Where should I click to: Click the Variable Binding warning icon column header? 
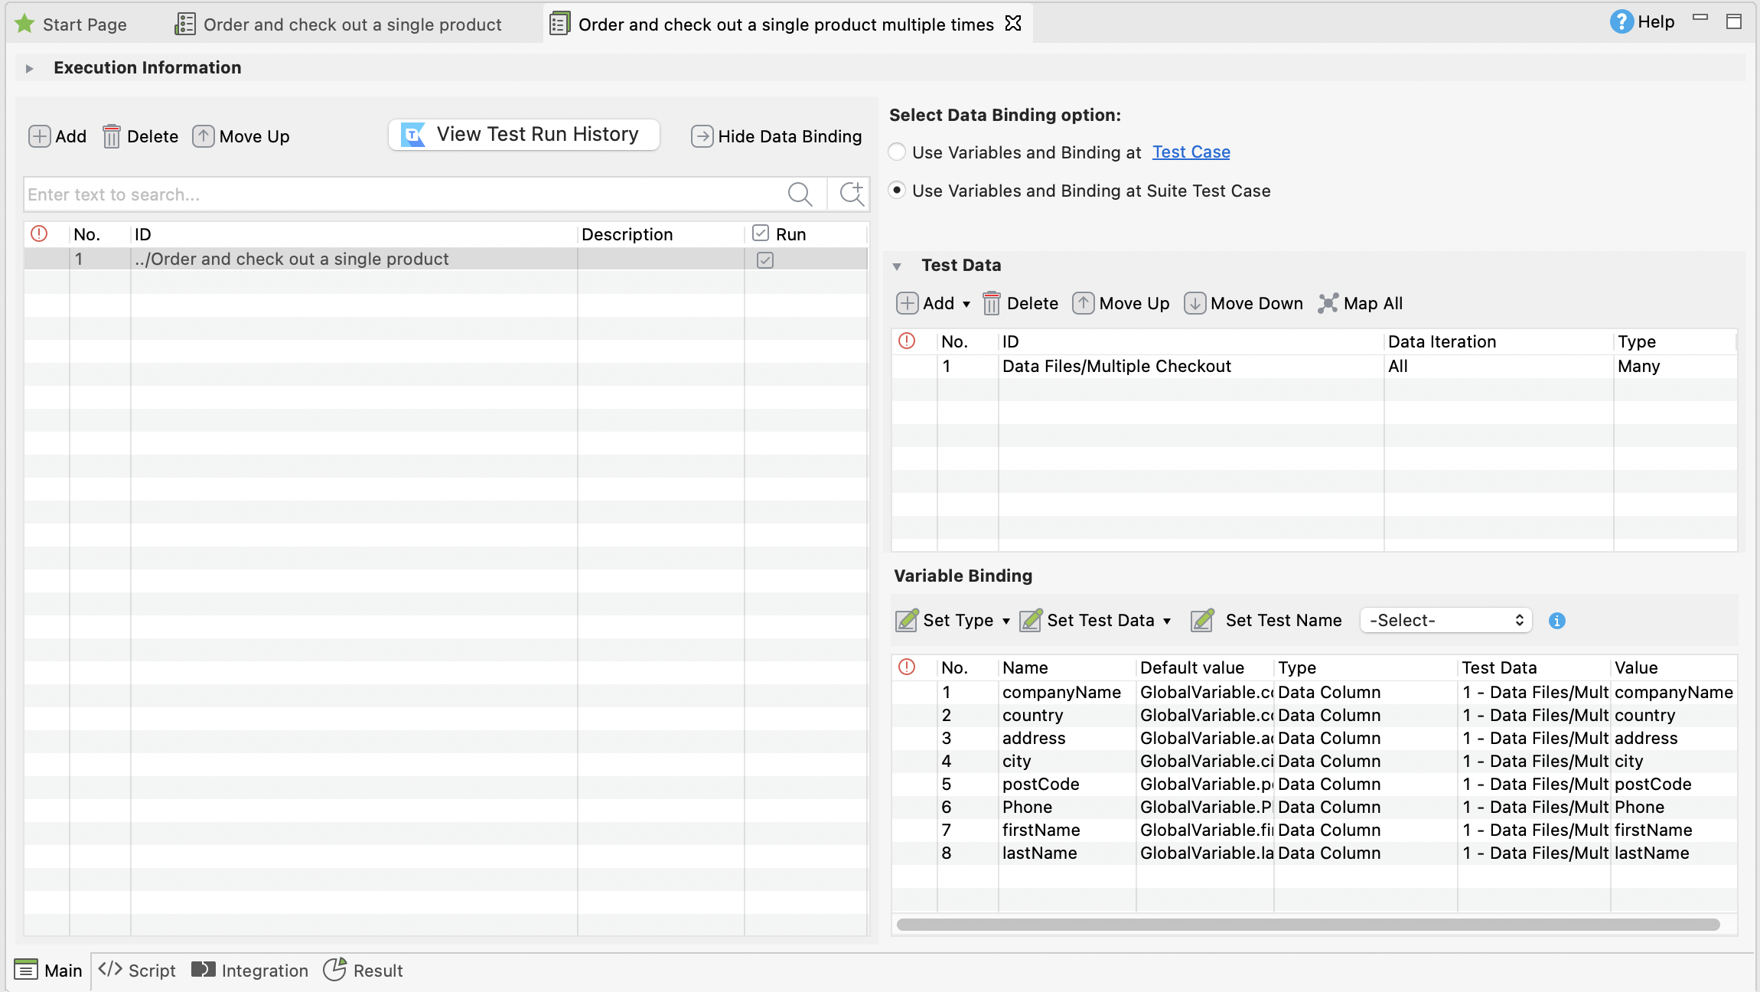(907, 667)
